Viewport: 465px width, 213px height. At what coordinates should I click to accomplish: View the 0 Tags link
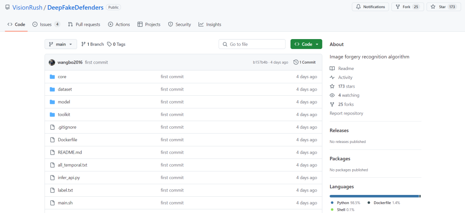[x=116, y=44]
